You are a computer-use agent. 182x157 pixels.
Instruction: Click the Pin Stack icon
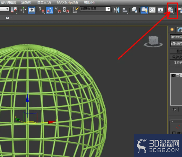pyautogui.click(x=174, y=110)
